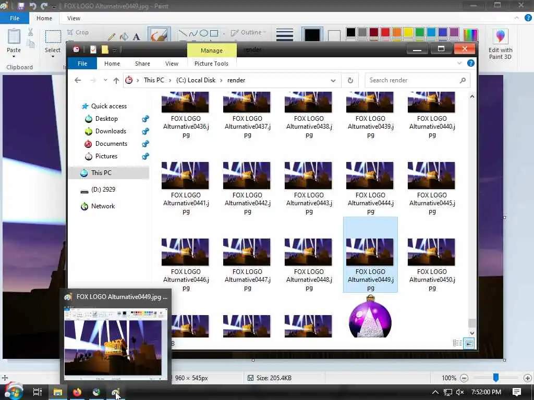Click zoom out minus button in Paint

(464, 378)
